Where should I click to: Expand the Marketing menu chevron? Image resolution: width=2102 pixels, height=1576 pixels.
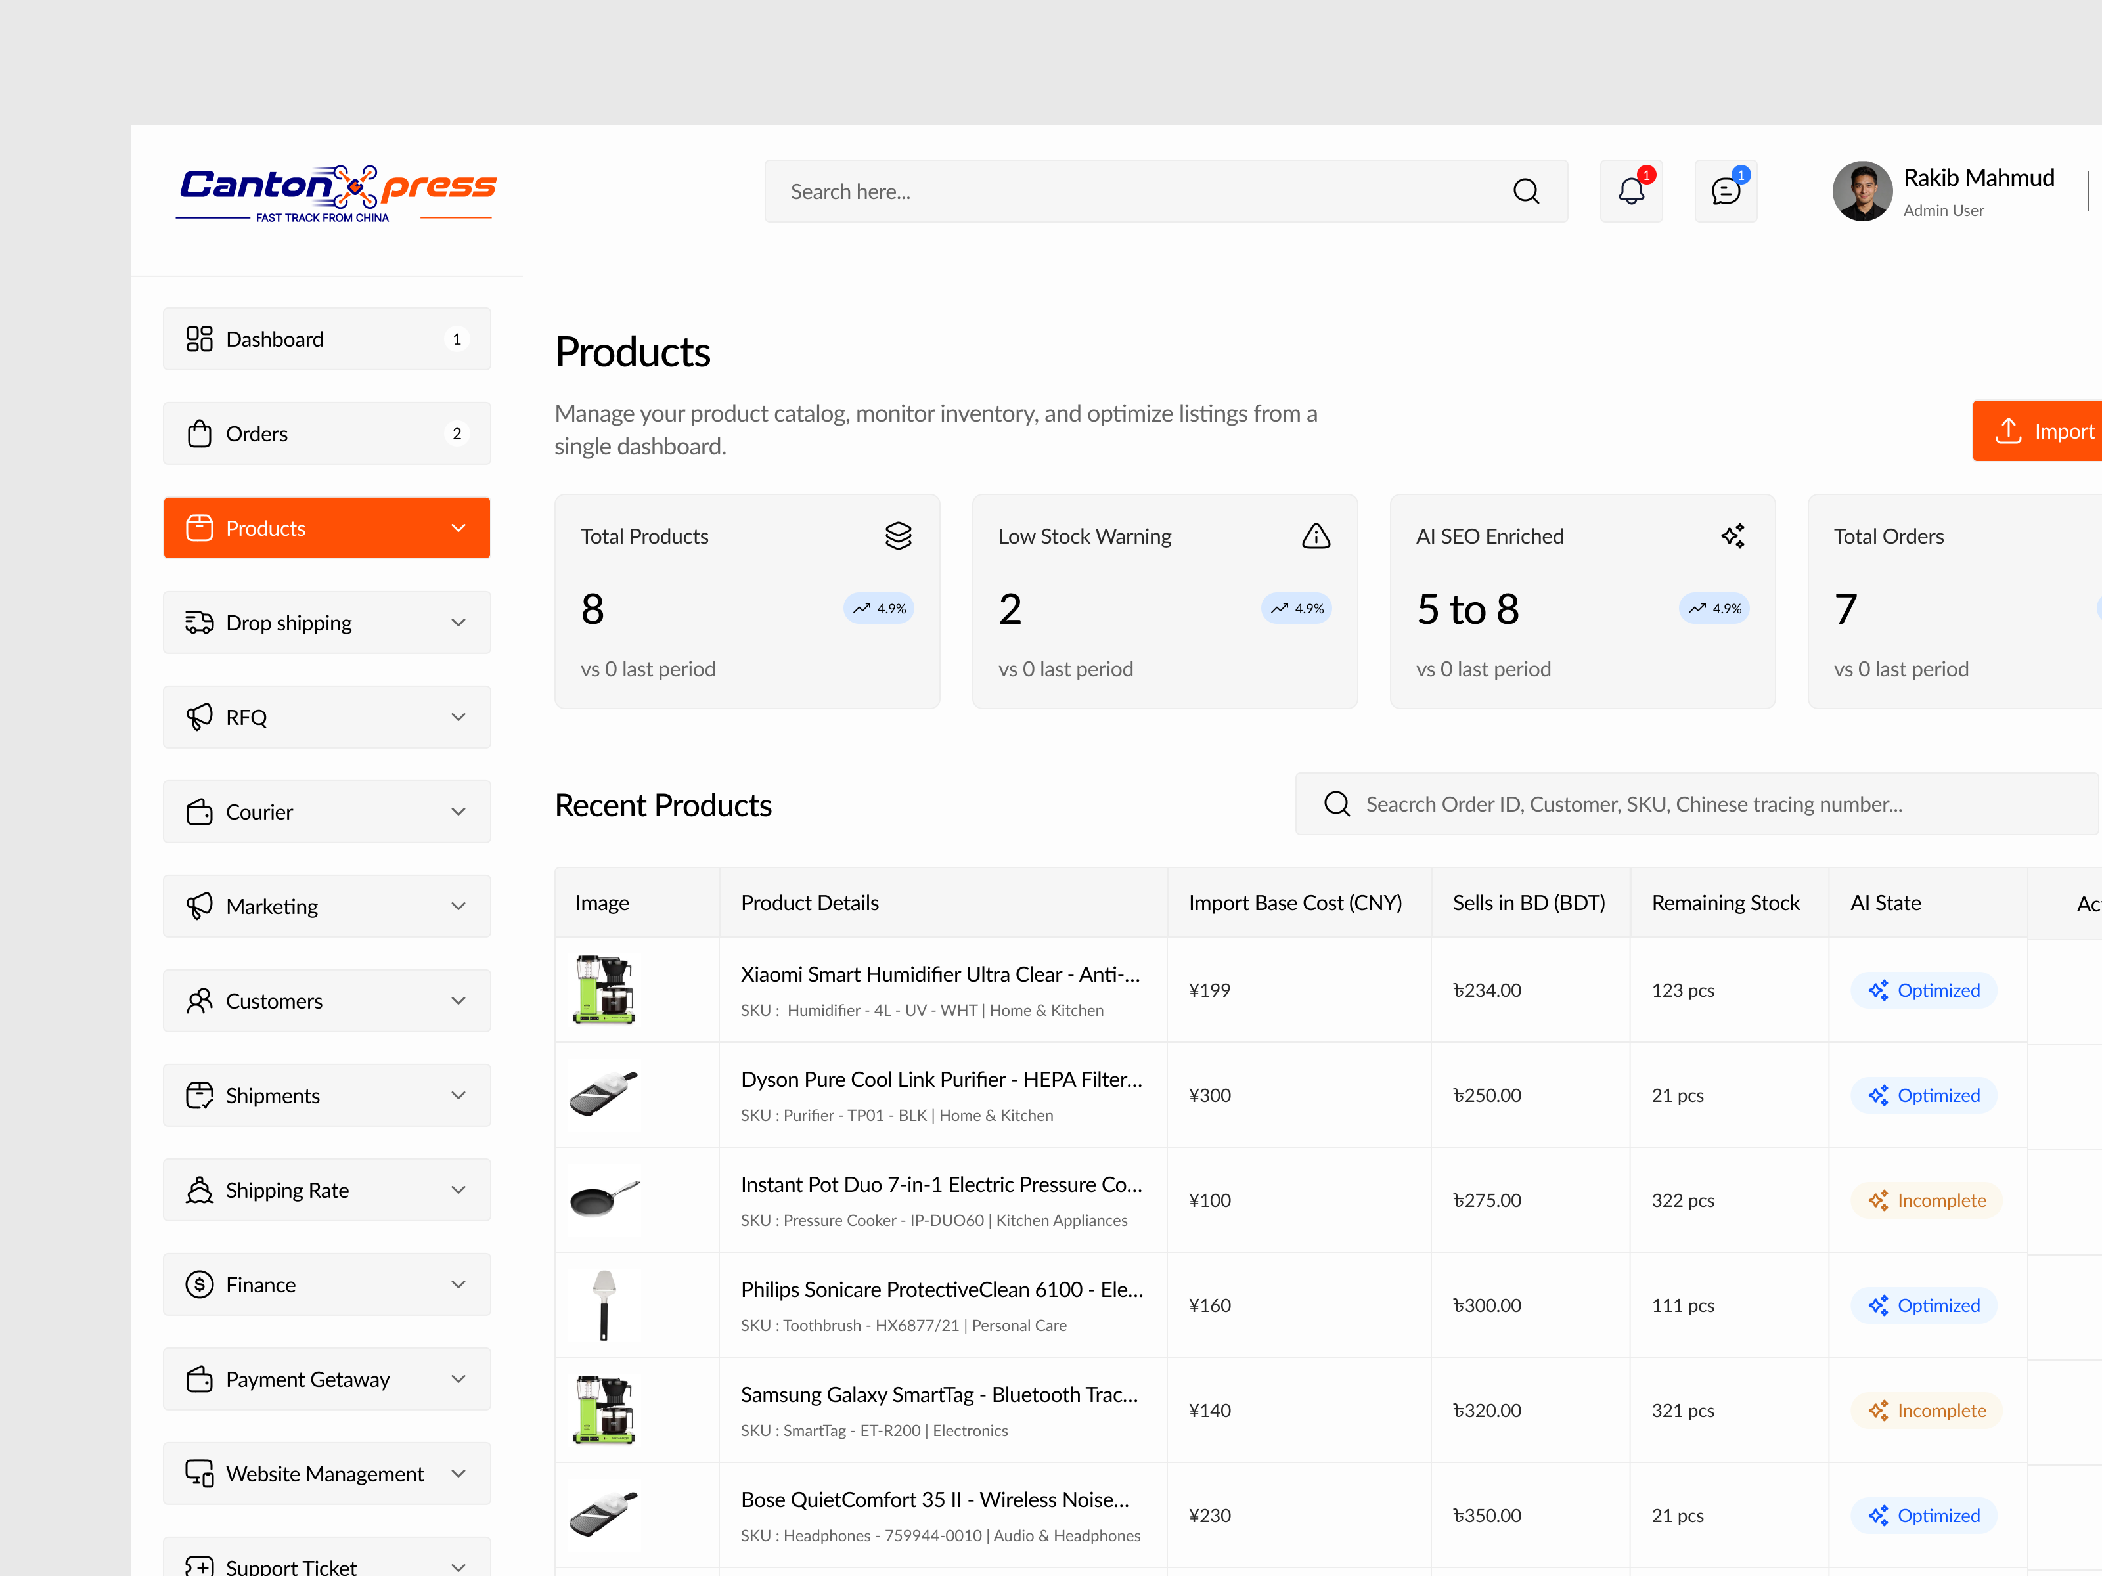458,906
